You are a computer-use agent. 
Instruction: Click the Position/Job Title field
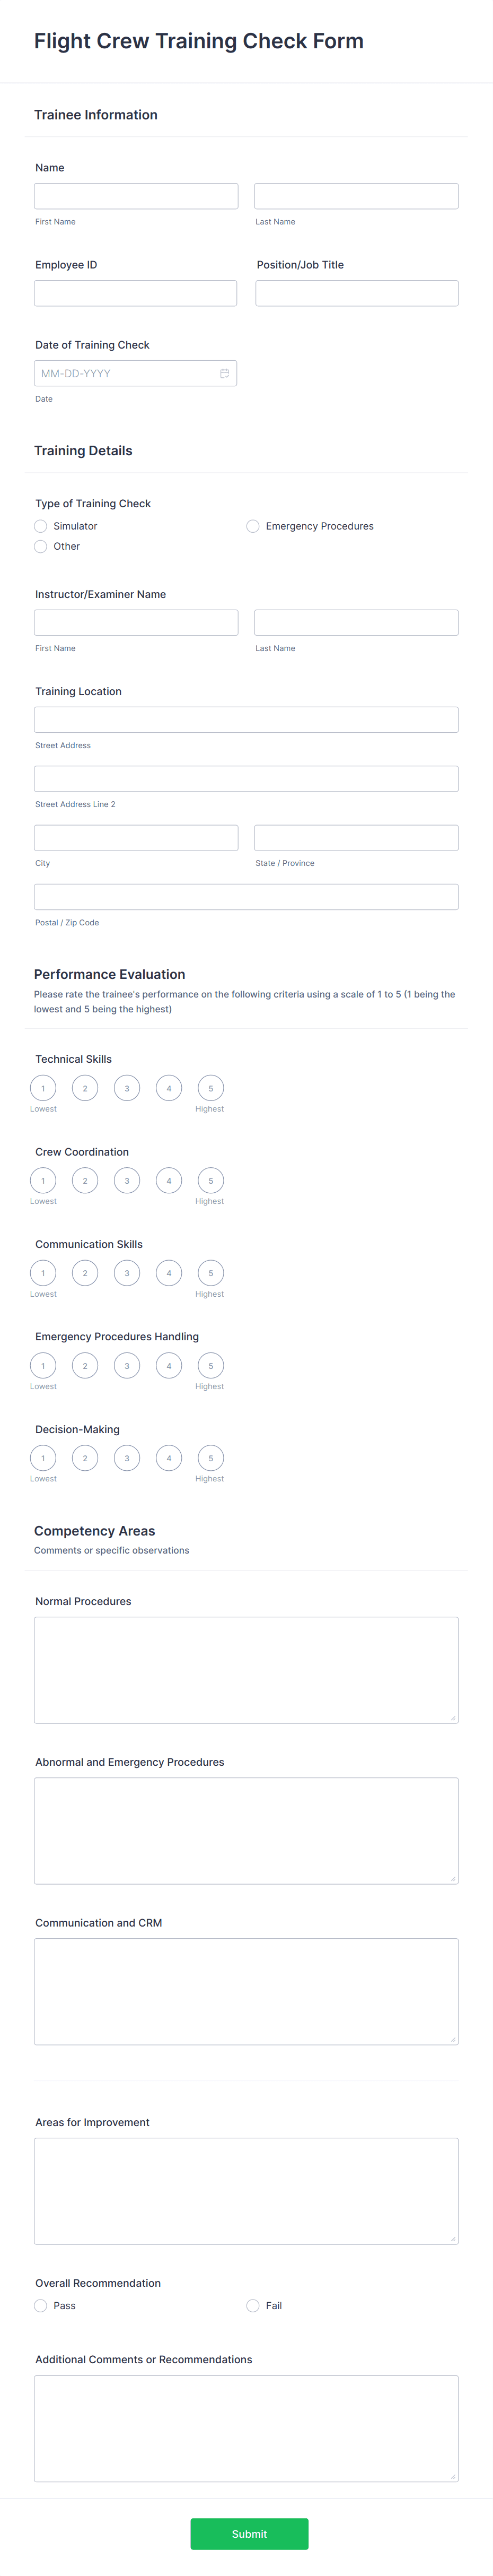point(356,292)
